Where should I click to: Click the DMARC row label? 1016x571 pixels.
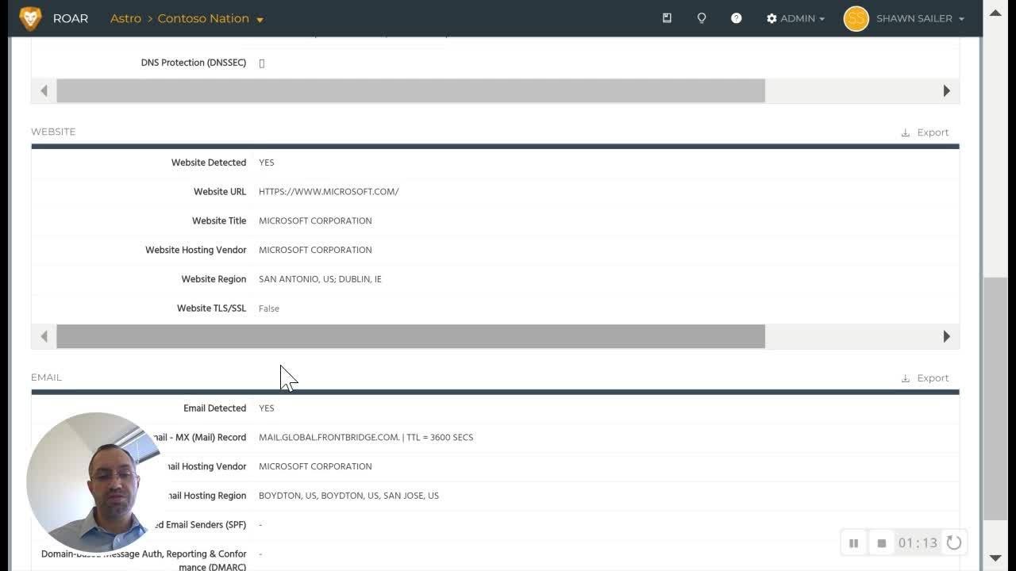coord(144,561)
